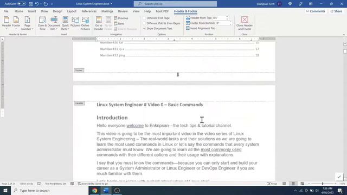Switch to Insert tab
The image size is (347, 195).
[x=32, y=11]
